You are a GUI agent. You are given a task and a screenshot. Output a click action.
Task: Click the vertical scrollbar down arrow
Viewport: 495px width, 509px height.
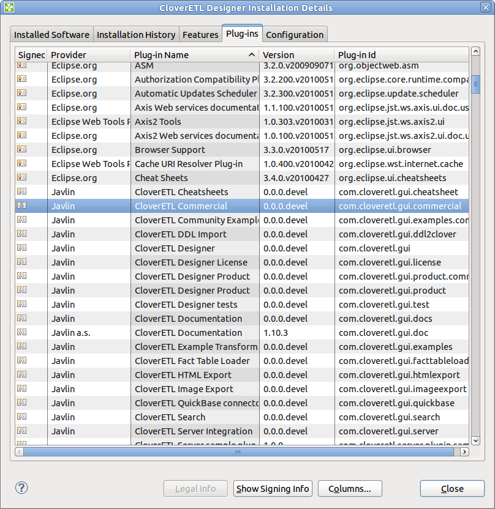[x=475, y=440]
